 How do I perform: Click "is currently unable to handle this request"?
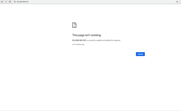(103, 40)
